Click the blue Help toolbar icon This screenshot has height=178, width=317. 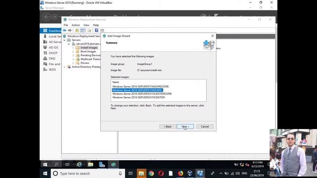tap(97, 31)
